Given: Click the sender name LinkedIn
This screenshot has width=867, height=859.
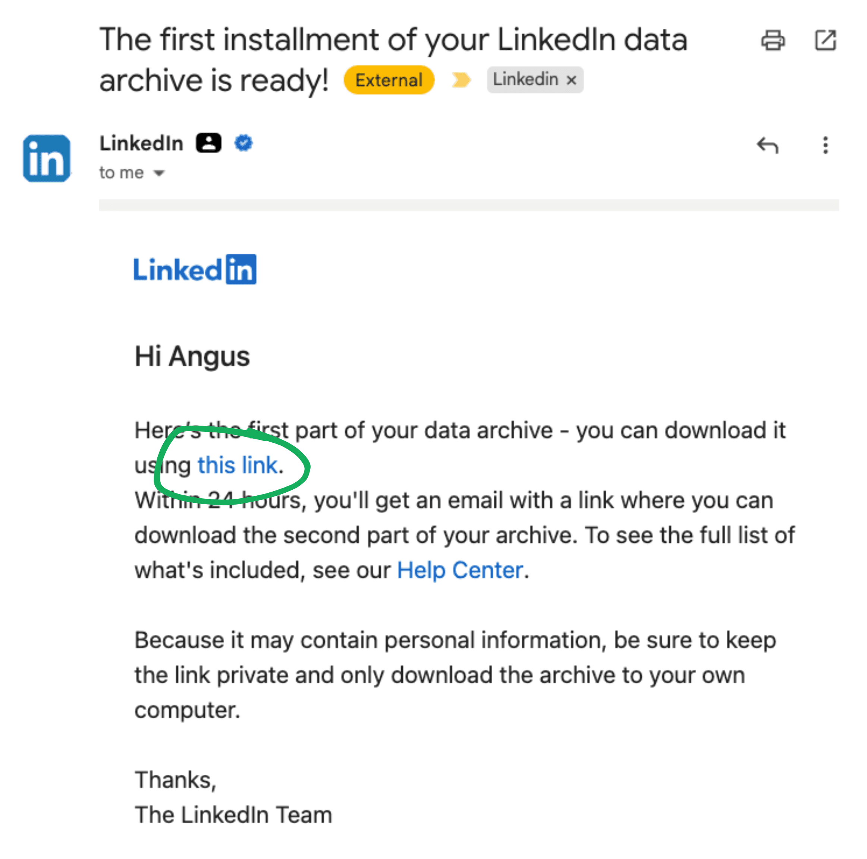Looking at the screenshot, I should tap(141, 144).
